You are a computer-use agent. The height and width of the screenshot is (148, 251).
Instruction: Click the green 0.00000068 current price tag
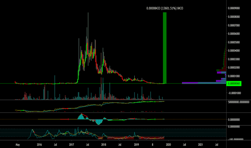[x=234, y=83]
